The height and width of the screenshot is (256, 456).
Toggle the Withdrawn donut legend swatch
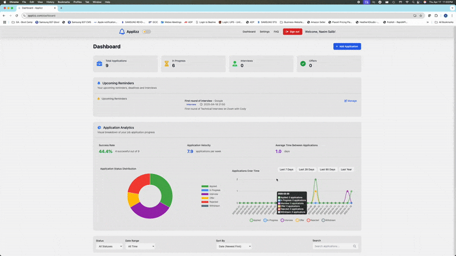(205, 206)
